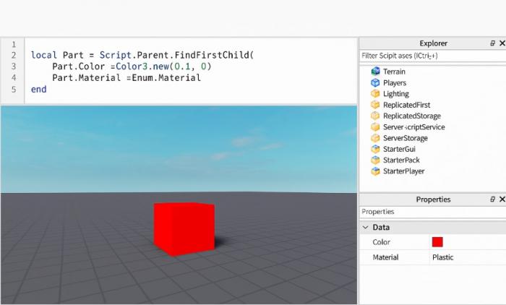Click the Explorer filter search box
Viewport: 506px width, 305px height.
pos(430,56)
